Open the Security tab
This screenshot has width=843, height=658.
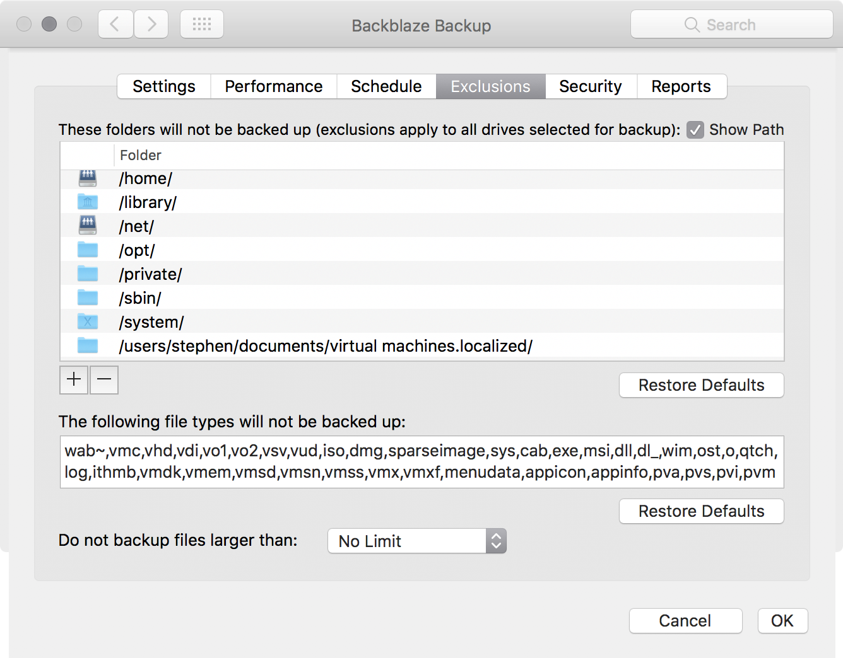pos(591,86)
